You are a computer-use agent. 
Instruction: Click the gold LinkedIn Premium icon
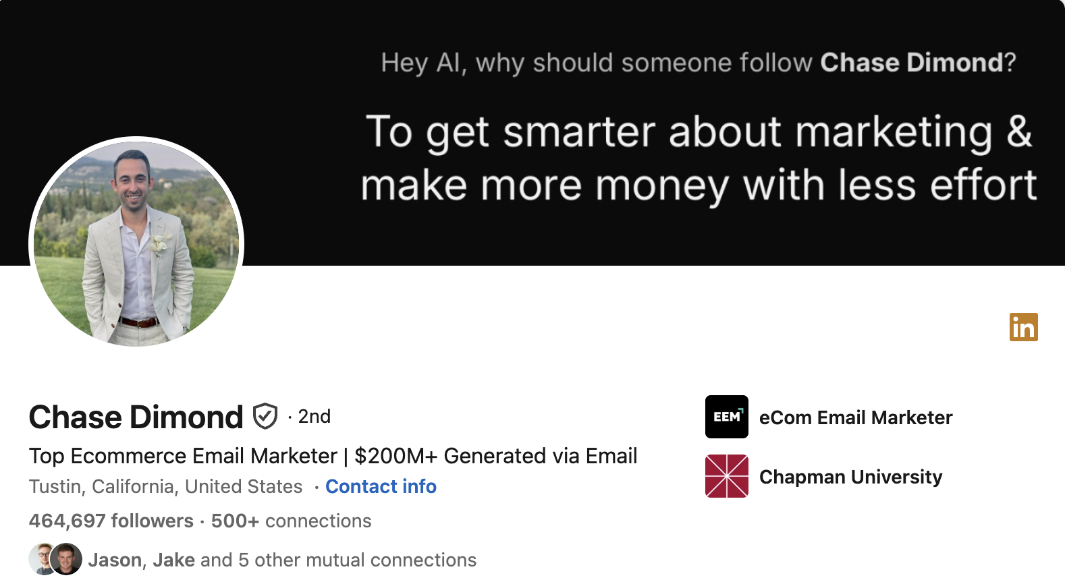coord(1023,327)
